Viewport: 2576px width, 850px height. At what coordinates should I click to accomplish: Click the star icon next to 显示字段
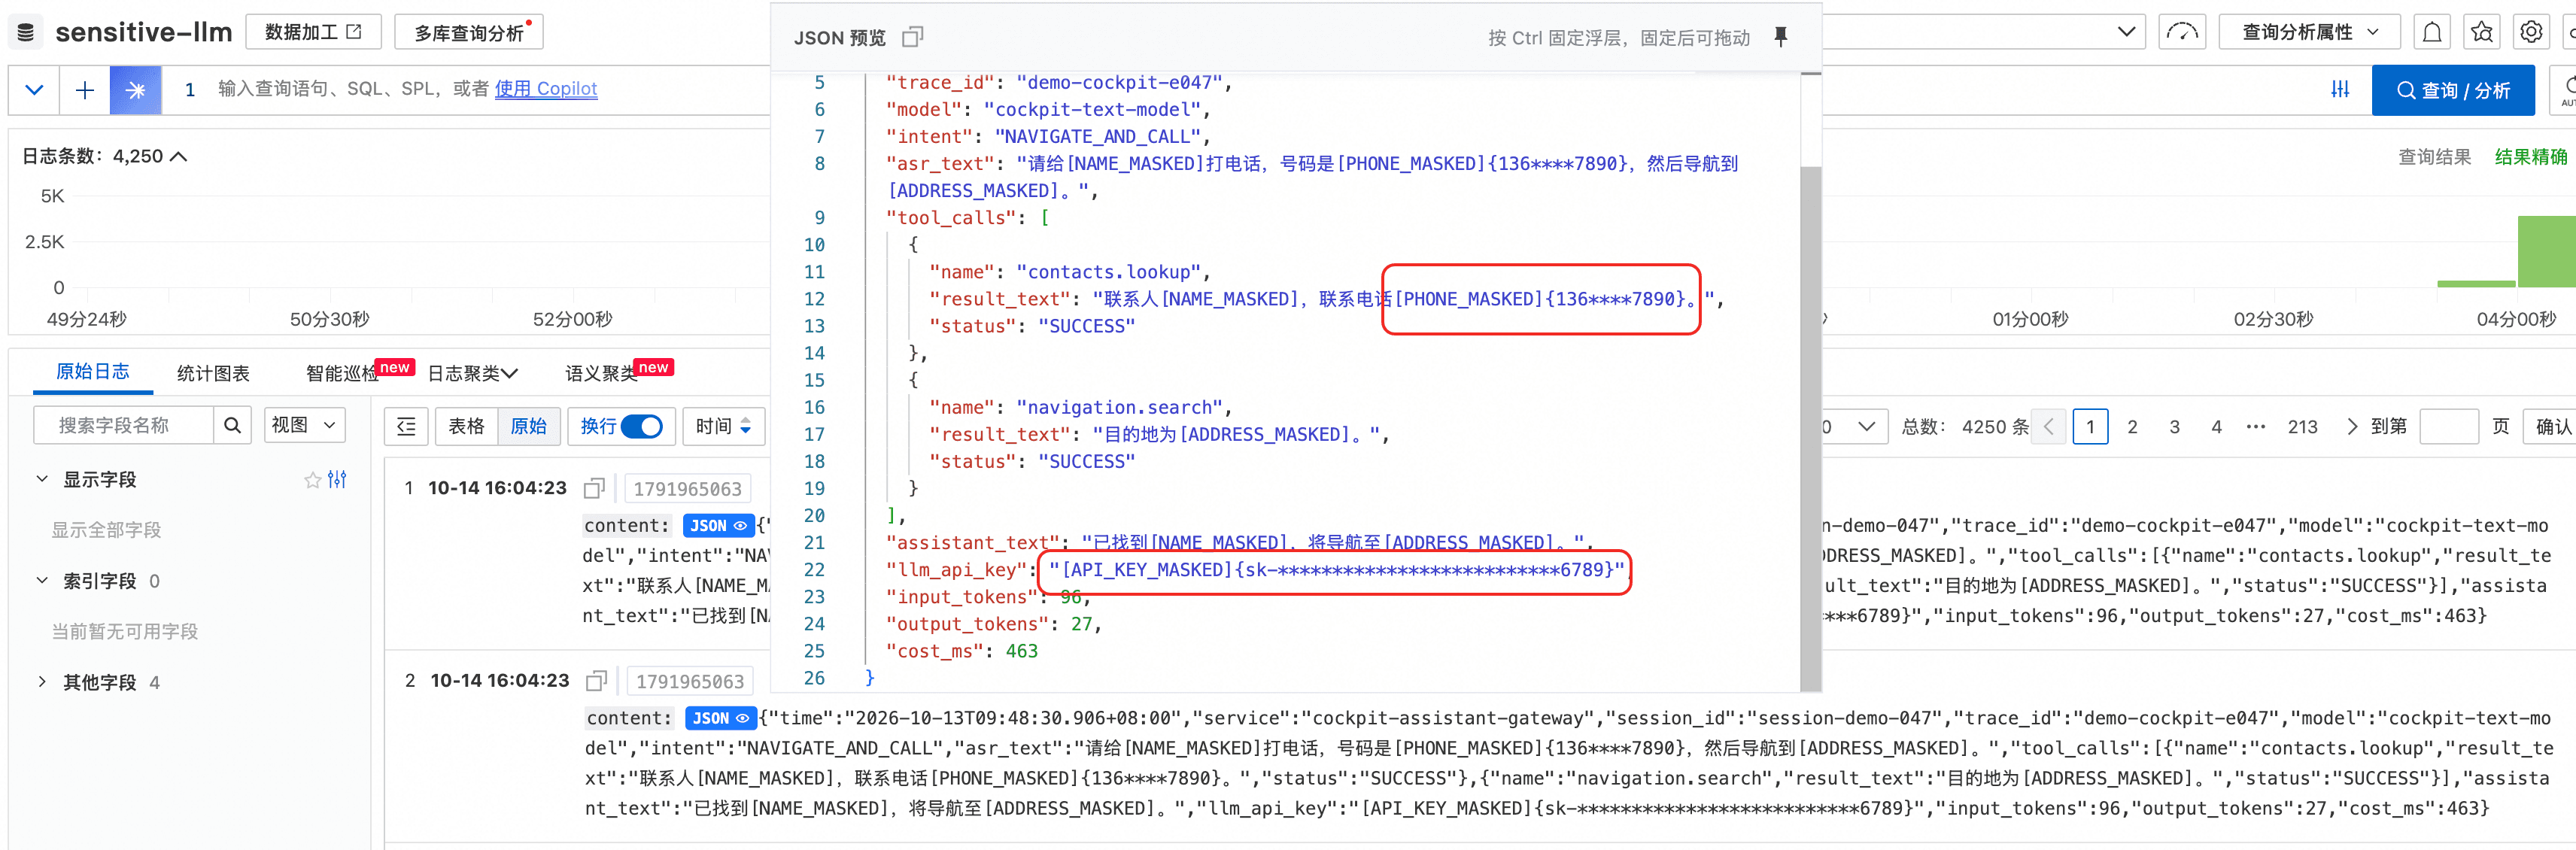(312, 480)
